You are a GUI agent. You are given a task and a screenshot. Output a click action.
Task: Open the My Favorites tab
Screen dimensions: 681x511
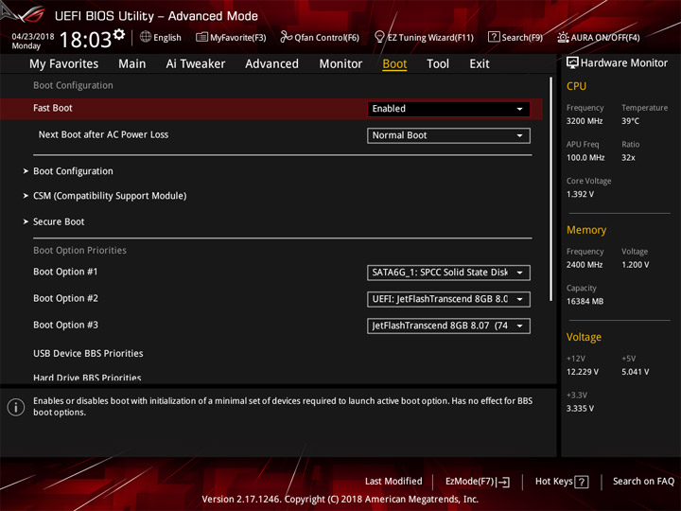click(64, 64)
